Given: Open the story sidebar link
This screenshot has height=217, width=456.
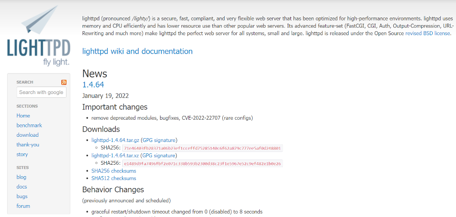Looking at the screenshot, I should point(22,154).
